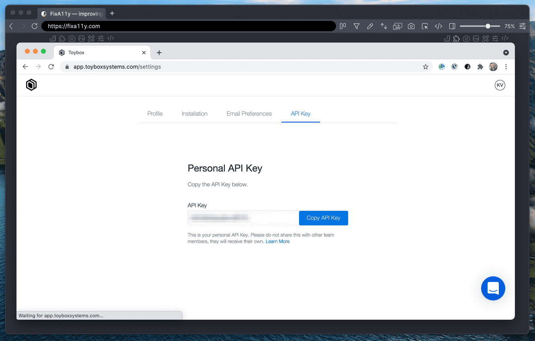Image resolution: width=535 pixels, height=341 pixels.
Task: Open the pane image capture tool
Action: click(81, 38)
